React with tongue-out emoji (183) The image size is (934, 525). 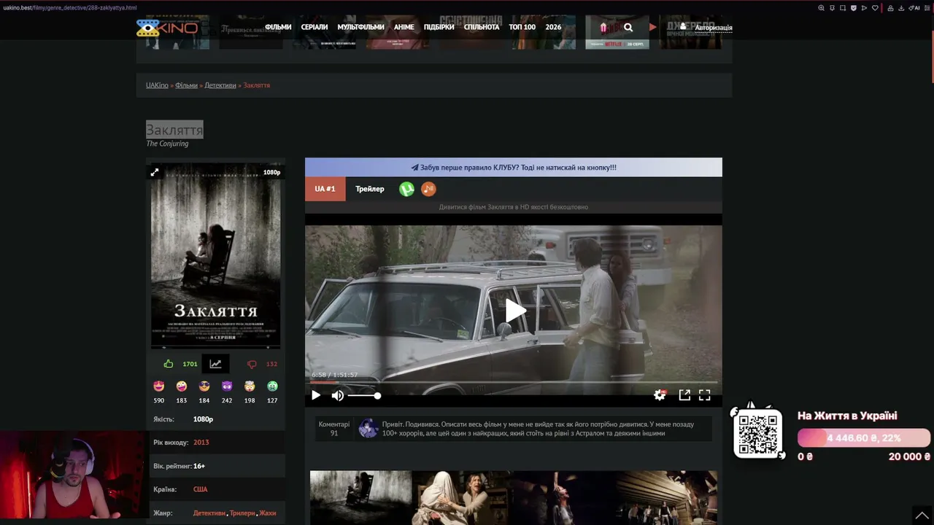tap(182, 386)
